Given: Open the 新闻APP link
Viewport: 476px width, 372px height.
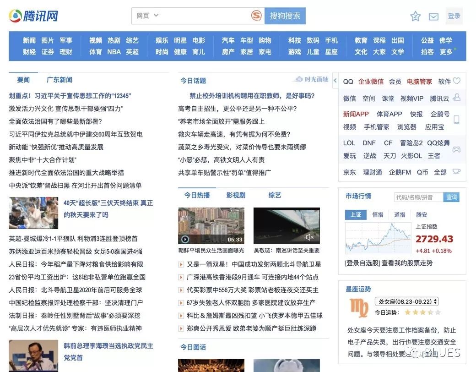Looking at the screenshot, I should pyautogui.click(x=356, y=114).
